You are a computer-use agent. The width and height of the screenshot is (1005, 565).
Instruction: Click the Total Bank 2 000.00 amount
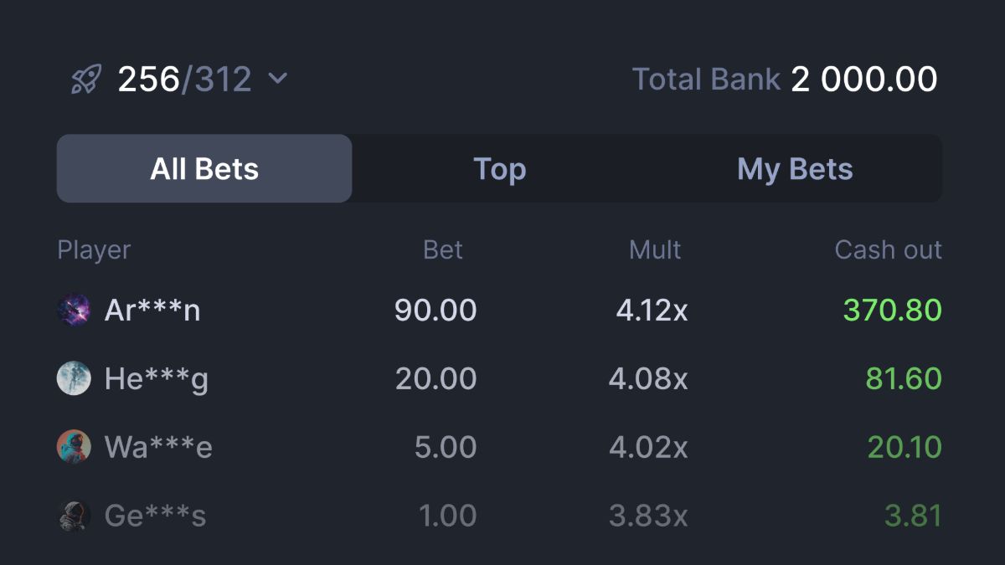coord(863,80)
